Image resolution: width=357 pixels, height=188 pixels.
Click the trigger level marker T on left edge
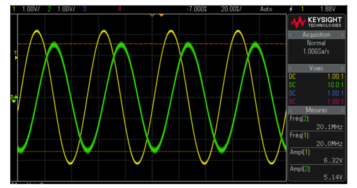(16, 55)
